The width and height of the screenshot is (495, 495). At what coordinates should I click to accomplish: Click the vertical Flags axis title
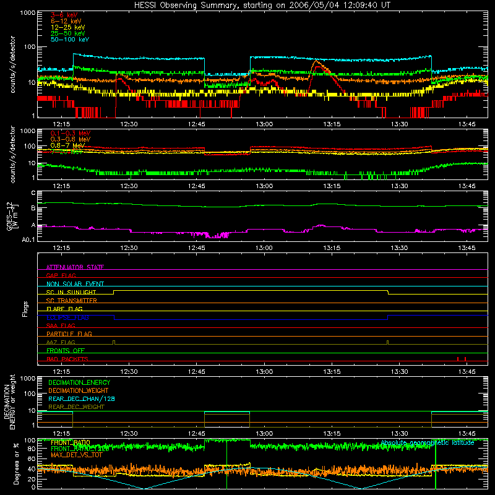pyautogui.click(x=25, y=309)
